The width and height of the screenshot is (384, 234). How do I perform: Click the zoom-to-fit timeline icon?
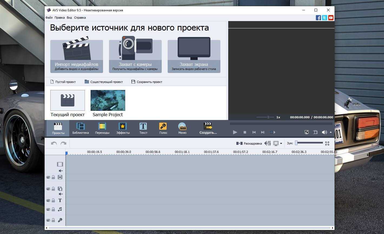[x=327, y=143]
